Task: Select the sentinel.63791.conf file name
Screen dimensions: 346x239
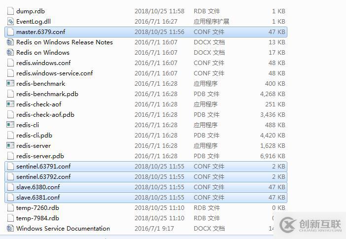Action: pyautogui.click(x=43, y=167)
